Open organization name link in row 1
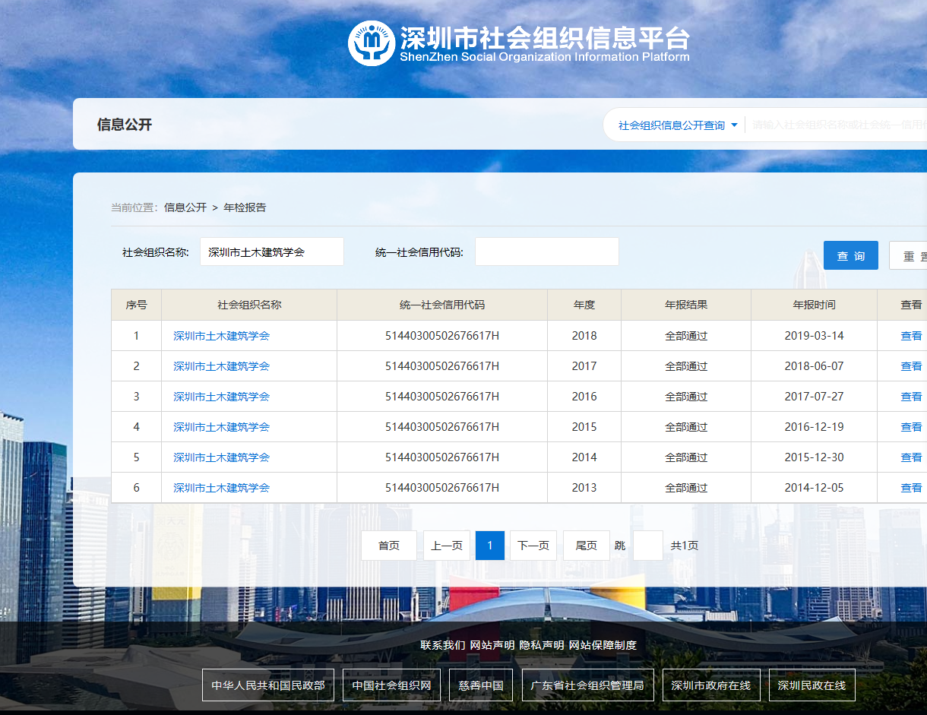The height and width of the screenshot is (715, 927). (x=221, y=336)
